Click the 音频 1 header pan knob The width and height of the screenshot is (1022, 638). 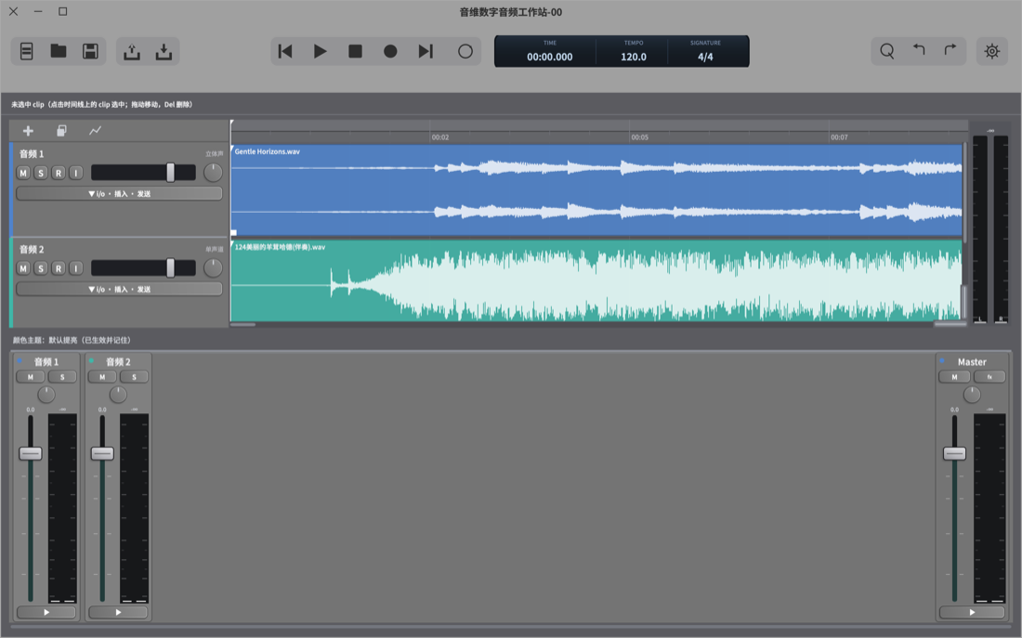tap(213, 173)
